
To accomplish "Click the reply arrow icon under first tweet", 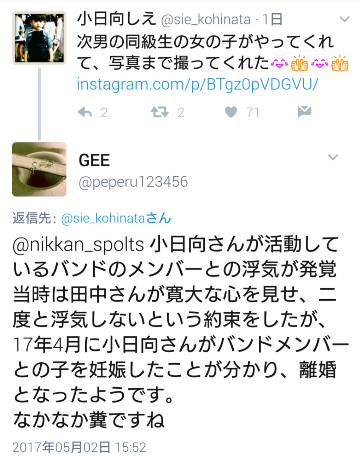I will pos(84,112).
